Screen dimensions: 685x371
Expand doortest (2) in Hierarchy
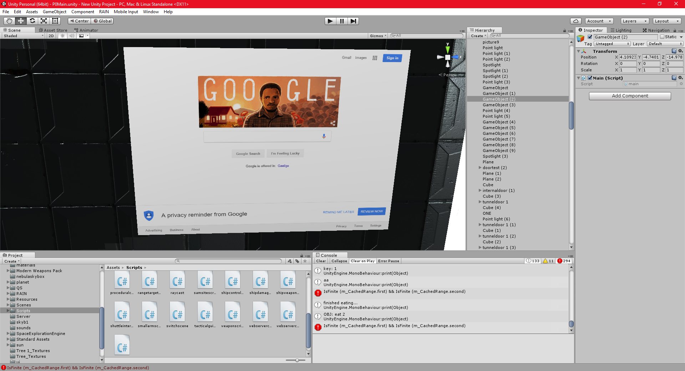[480, 168]
